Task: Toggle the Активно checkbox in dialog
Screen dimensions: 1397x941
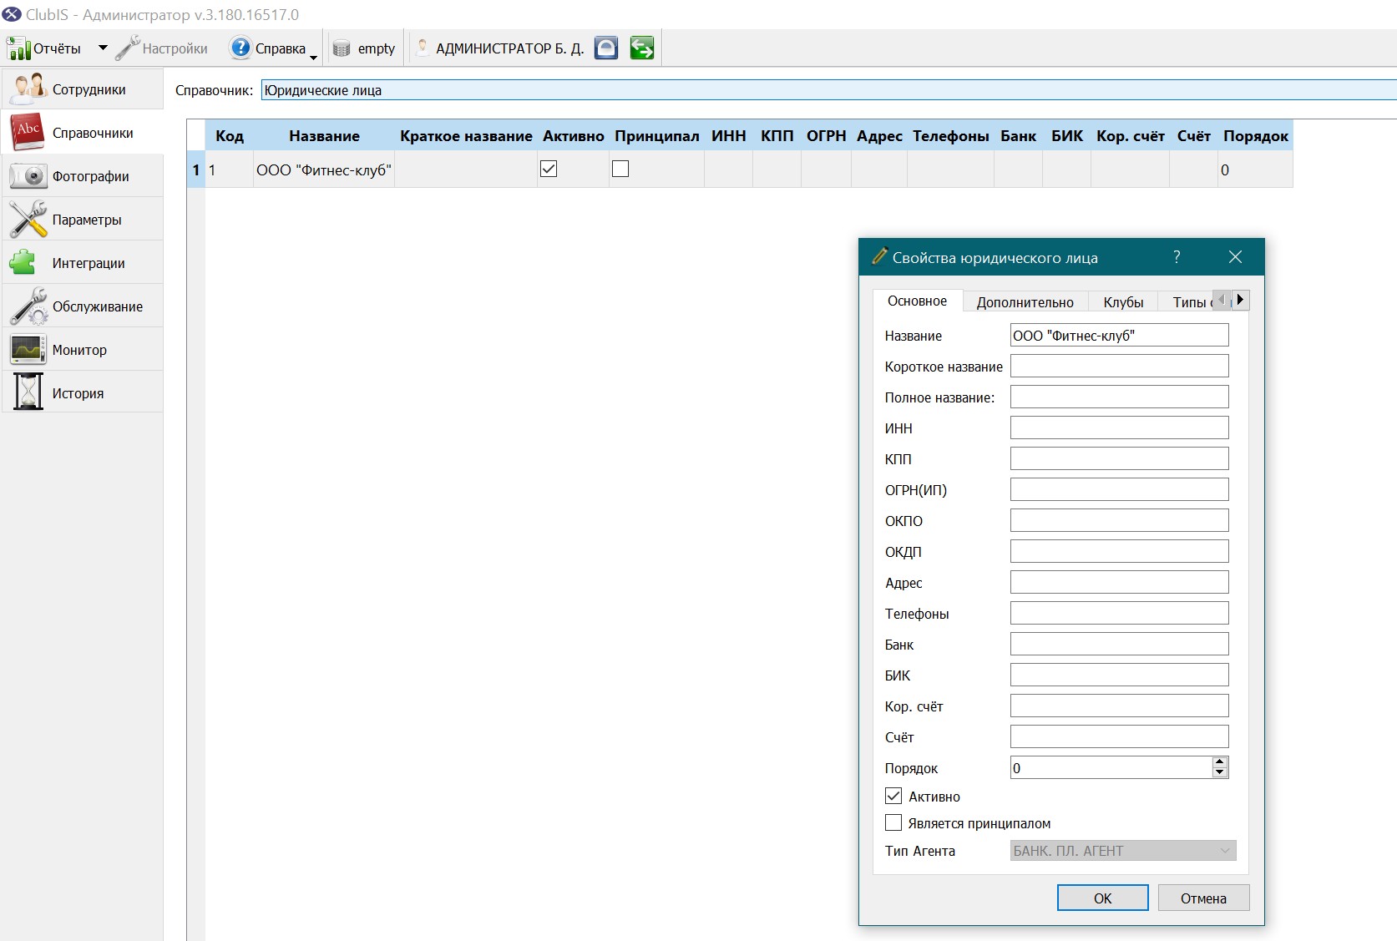Action: coord(893,796)
